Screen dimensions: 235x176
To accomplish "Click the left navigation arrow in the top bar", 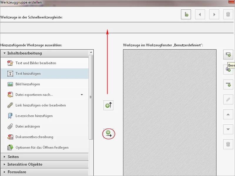I will 200,14.
